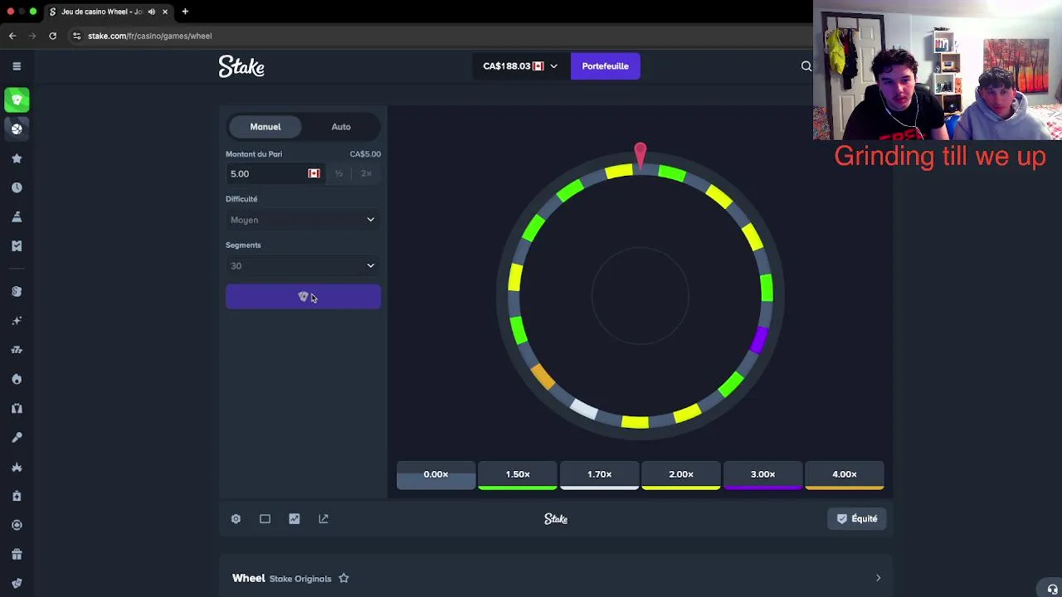Halve the bet with ½ button
This screenshot has height=597, width=1062.
(339, 173)
